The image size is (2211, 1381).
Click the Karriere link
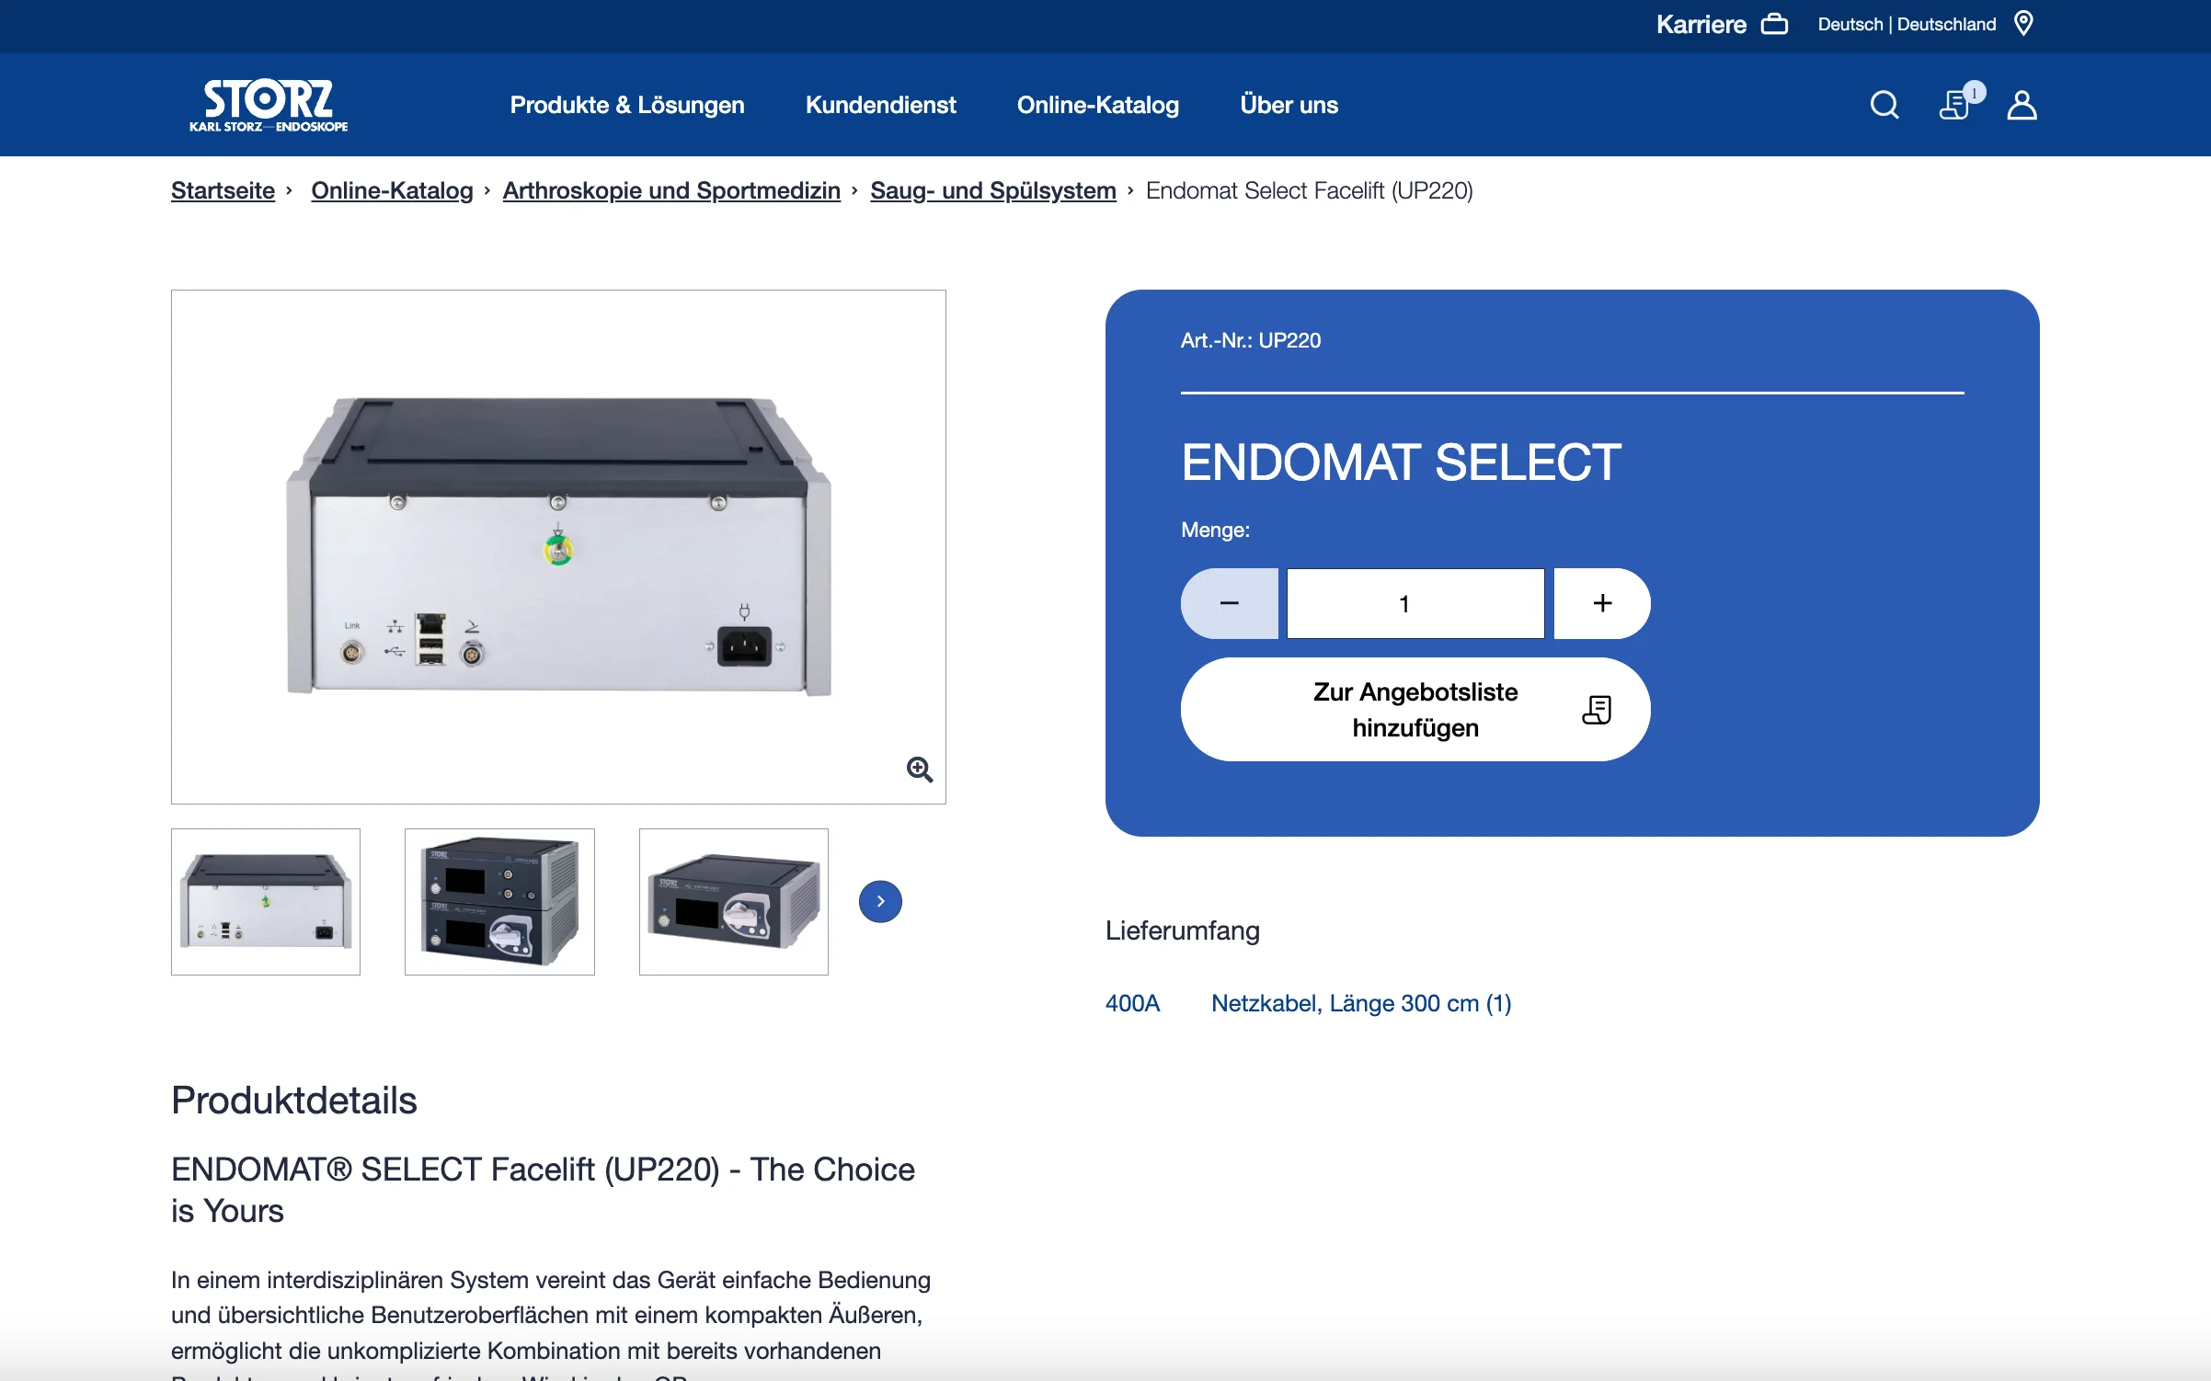1701,24
